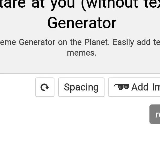Viewport: 160px width, 160px height.
Task: Open the Spacing options
Action: 81,87
